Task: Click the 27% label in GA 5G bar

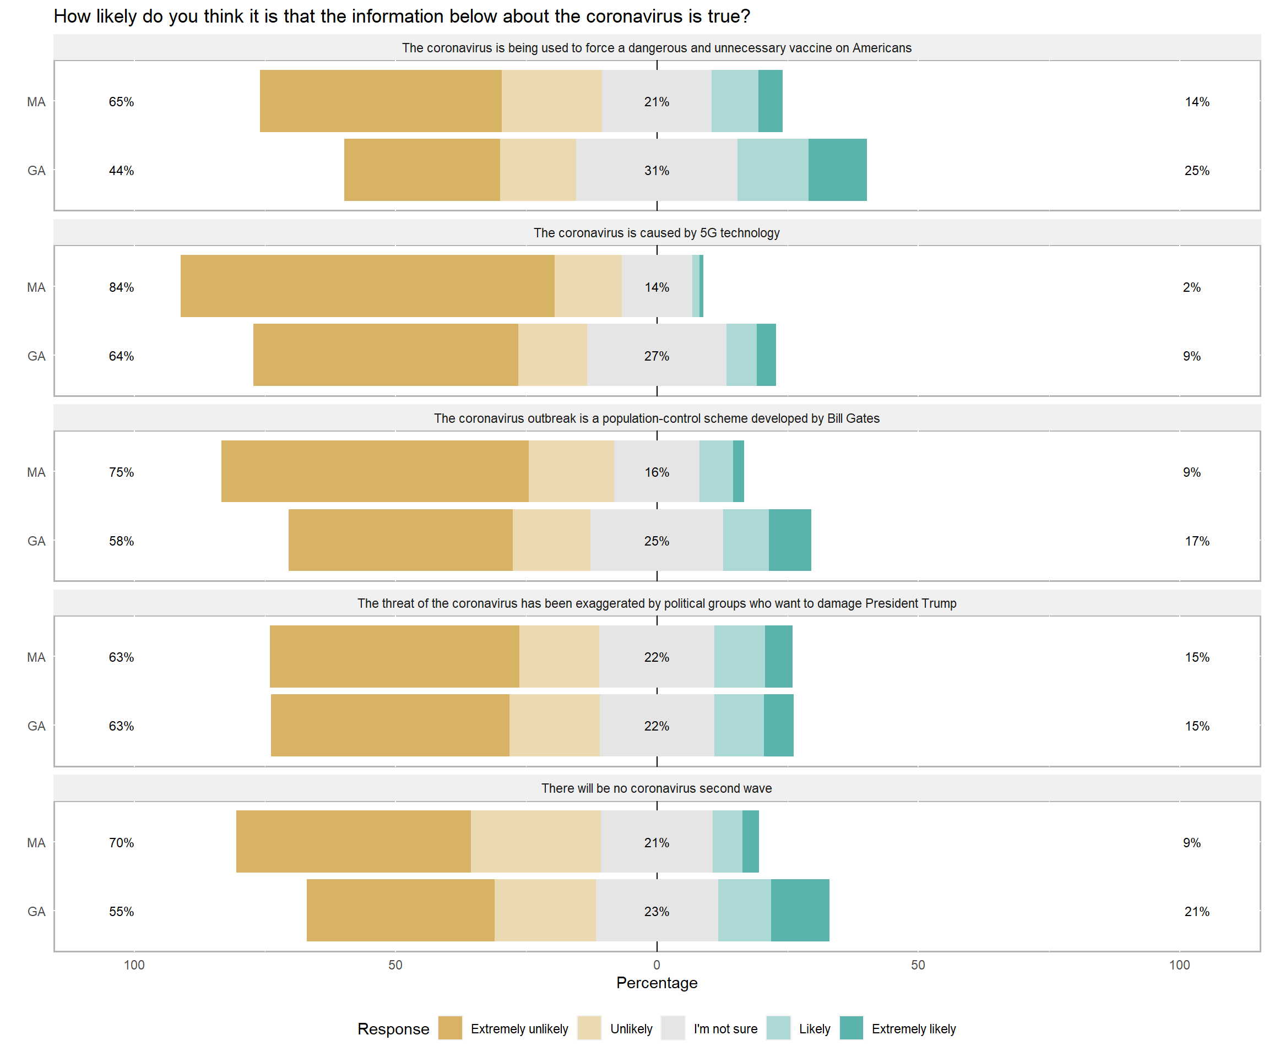Action: click(x=656, y=356)
